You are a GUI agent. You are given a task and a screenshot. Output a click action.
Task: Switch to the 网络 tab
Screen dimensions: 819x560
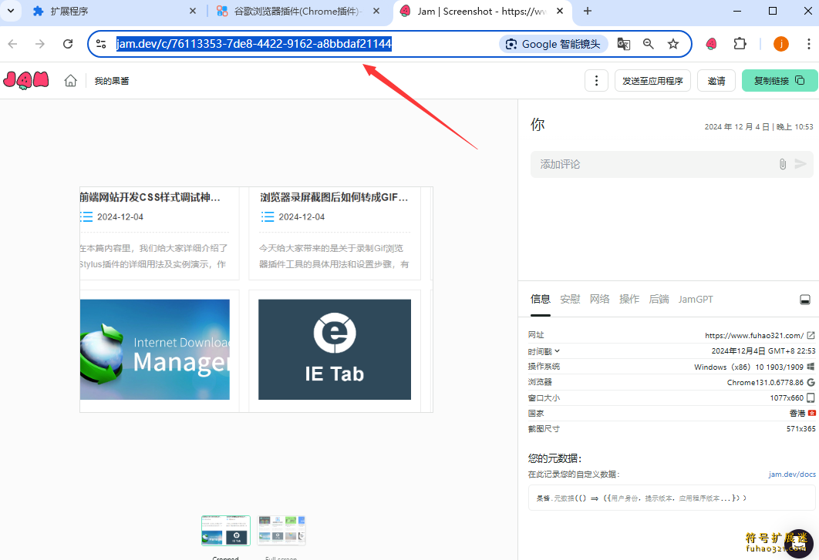600,299
